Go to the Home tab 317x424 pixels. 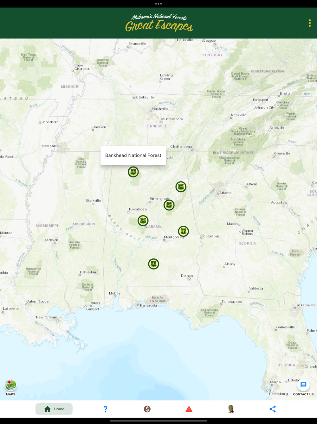(x=54, y=409)
